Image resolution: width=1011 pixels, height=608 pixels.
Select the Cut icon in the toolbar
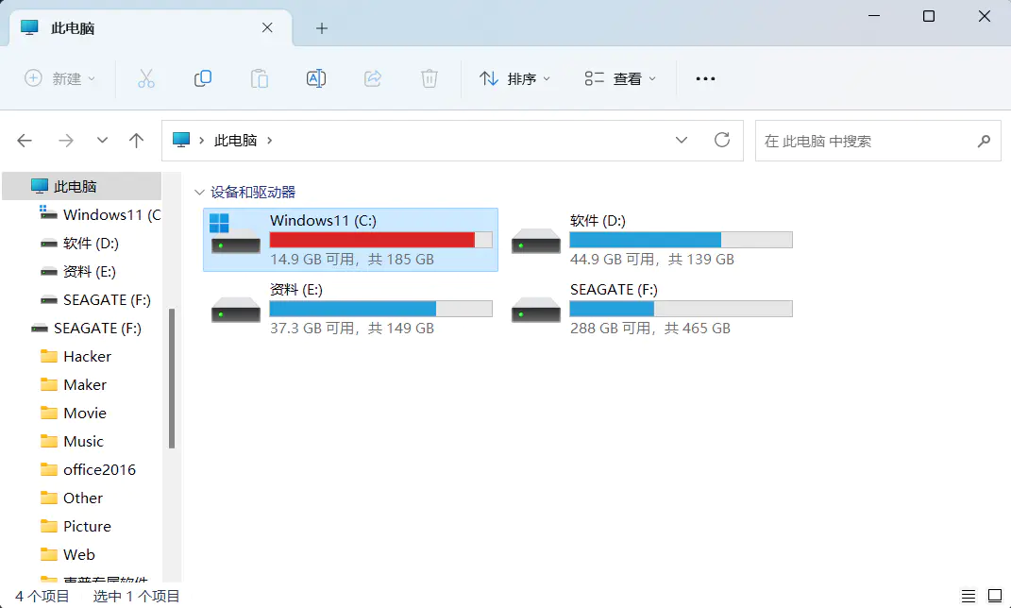tap(146, 78)
